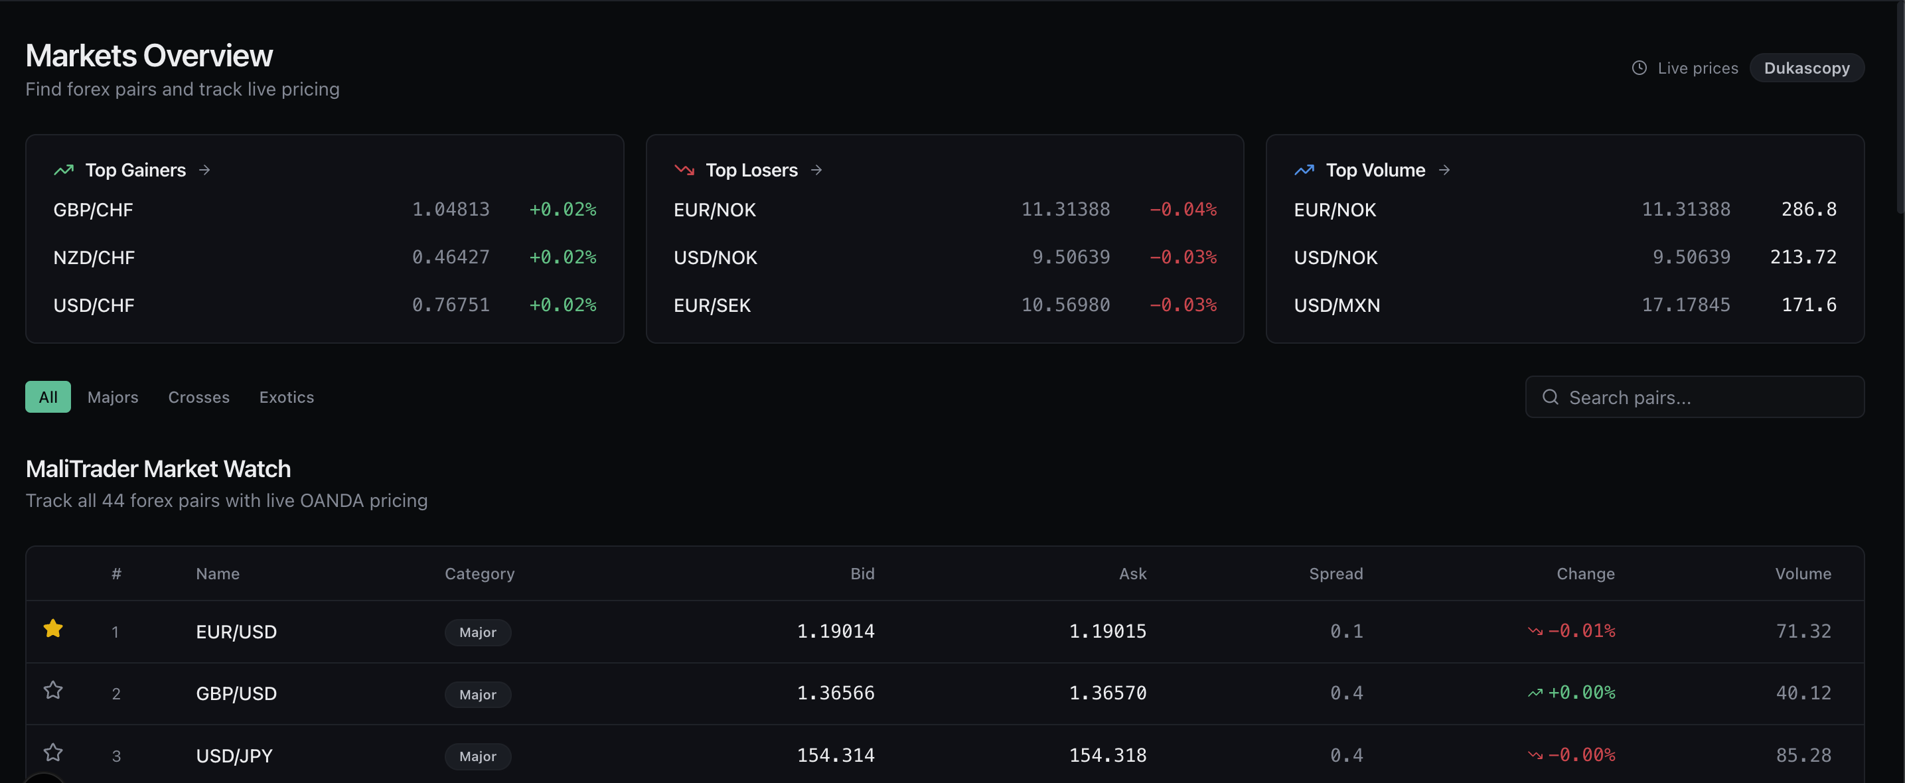Image resolution: width=1905 pixels, height=783 pixels.
Task: Open Top Gainers details via arrow icon
Action: click(205, 169)
